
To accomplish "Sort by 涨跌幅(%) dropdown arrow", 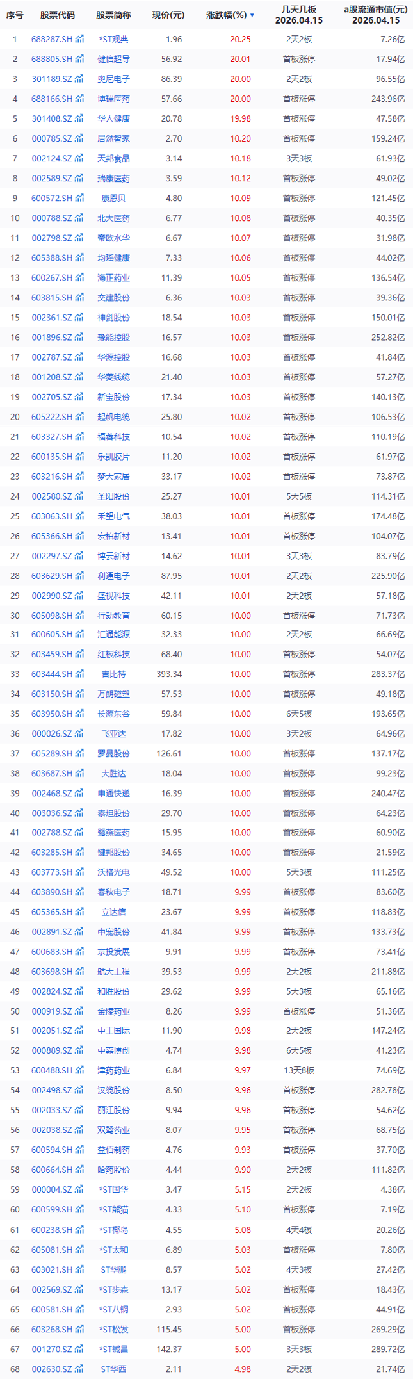I will [252, 15].
